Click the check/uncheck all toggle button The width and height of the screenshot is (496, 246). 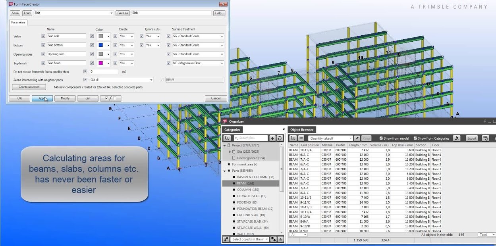click(110, 98)
